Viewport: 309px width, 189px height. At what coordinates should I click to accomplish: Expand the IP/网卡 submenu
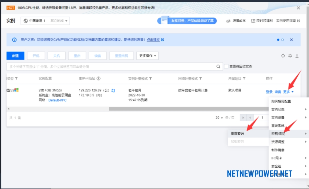[289, 158]
